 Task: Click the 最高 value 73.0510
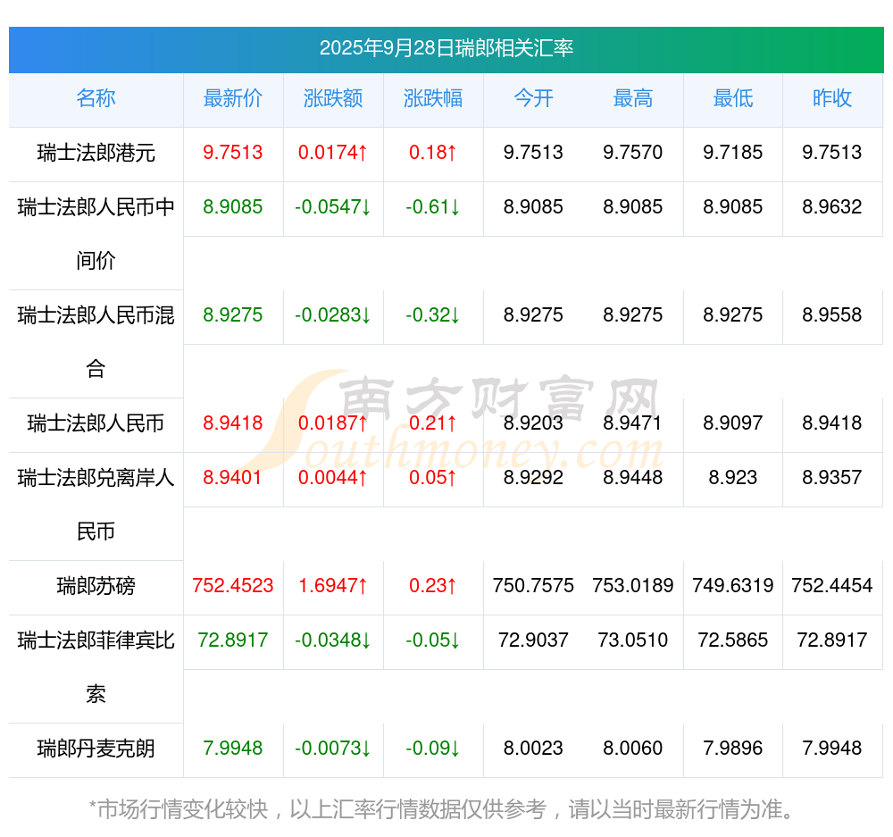pyautogui.click(x=633, y=640)
